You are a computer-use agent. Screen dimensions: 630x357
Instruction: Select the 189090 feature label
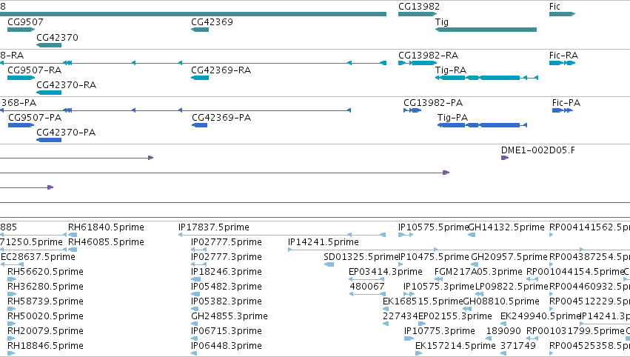(x=503, y=331)
